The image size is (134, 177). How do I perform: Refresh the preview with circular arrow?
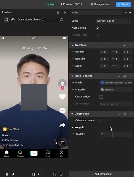(61, 20)
